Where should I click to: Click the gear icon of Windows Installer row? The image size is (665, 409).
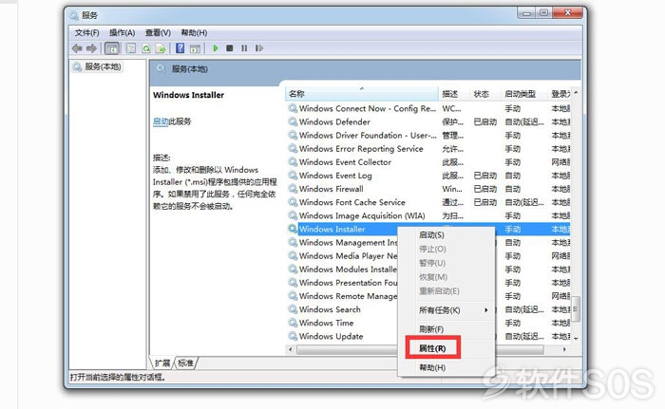293,229
